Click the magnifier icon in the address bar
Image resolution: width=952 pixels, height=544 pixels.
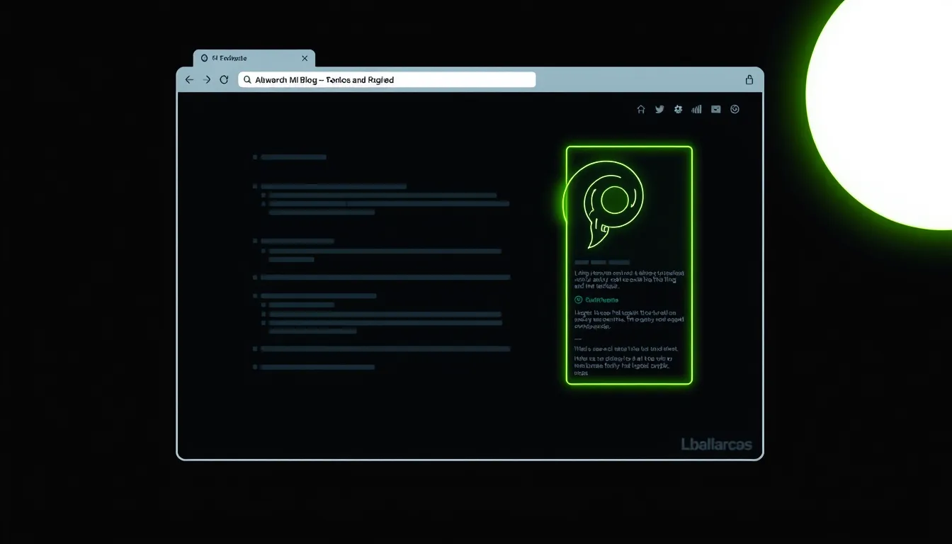click(247, 80)
